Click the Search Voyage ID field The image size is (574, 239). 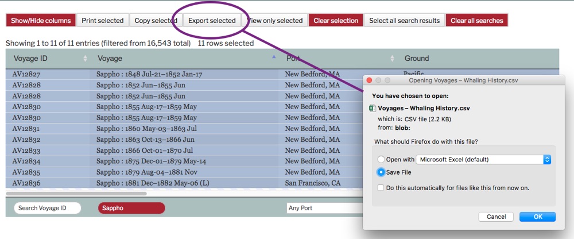tap(48, 208)
